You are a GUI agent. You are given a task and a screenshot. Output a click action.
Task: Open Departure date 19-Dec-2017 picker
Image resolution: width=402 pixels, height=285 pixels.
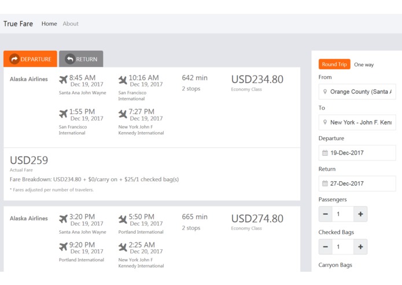pos(357,153)
